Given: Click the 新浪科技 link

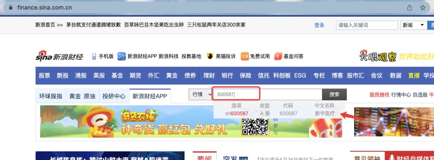Looking at the screenshot, I should [168, 56].
